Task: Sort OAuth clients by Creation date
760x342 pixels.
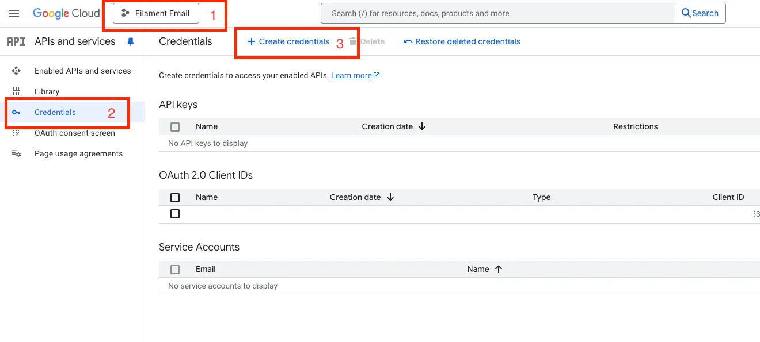Action: tap(355, 197)
